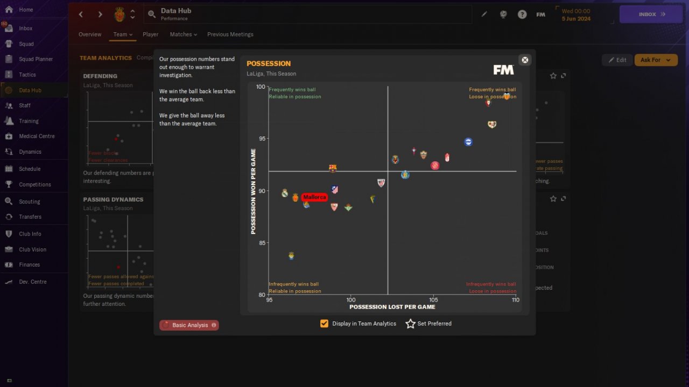Select the Athletic Bilbao badge on the chart
Viewport: 689px width, 387px height.
[381, 183]
